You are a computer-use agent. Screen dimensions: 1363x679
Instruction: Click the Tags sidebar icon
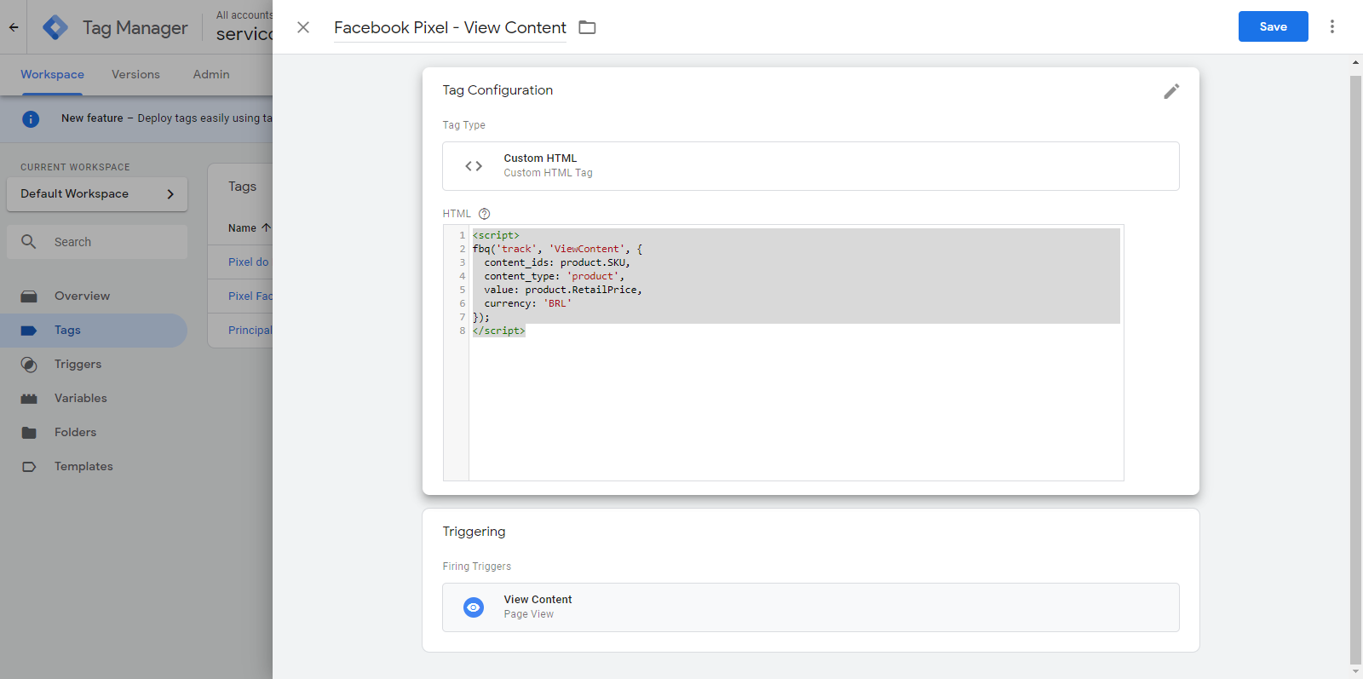coord(29,331)
